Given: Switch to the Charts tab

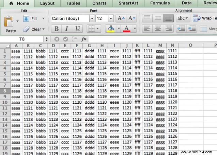Looking at the screenshot, I should [x=99, y=3].
